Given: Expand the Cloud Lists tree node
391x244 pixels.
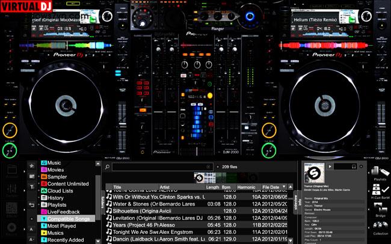Looking at the screenshot, I should [x=39, y=191].
